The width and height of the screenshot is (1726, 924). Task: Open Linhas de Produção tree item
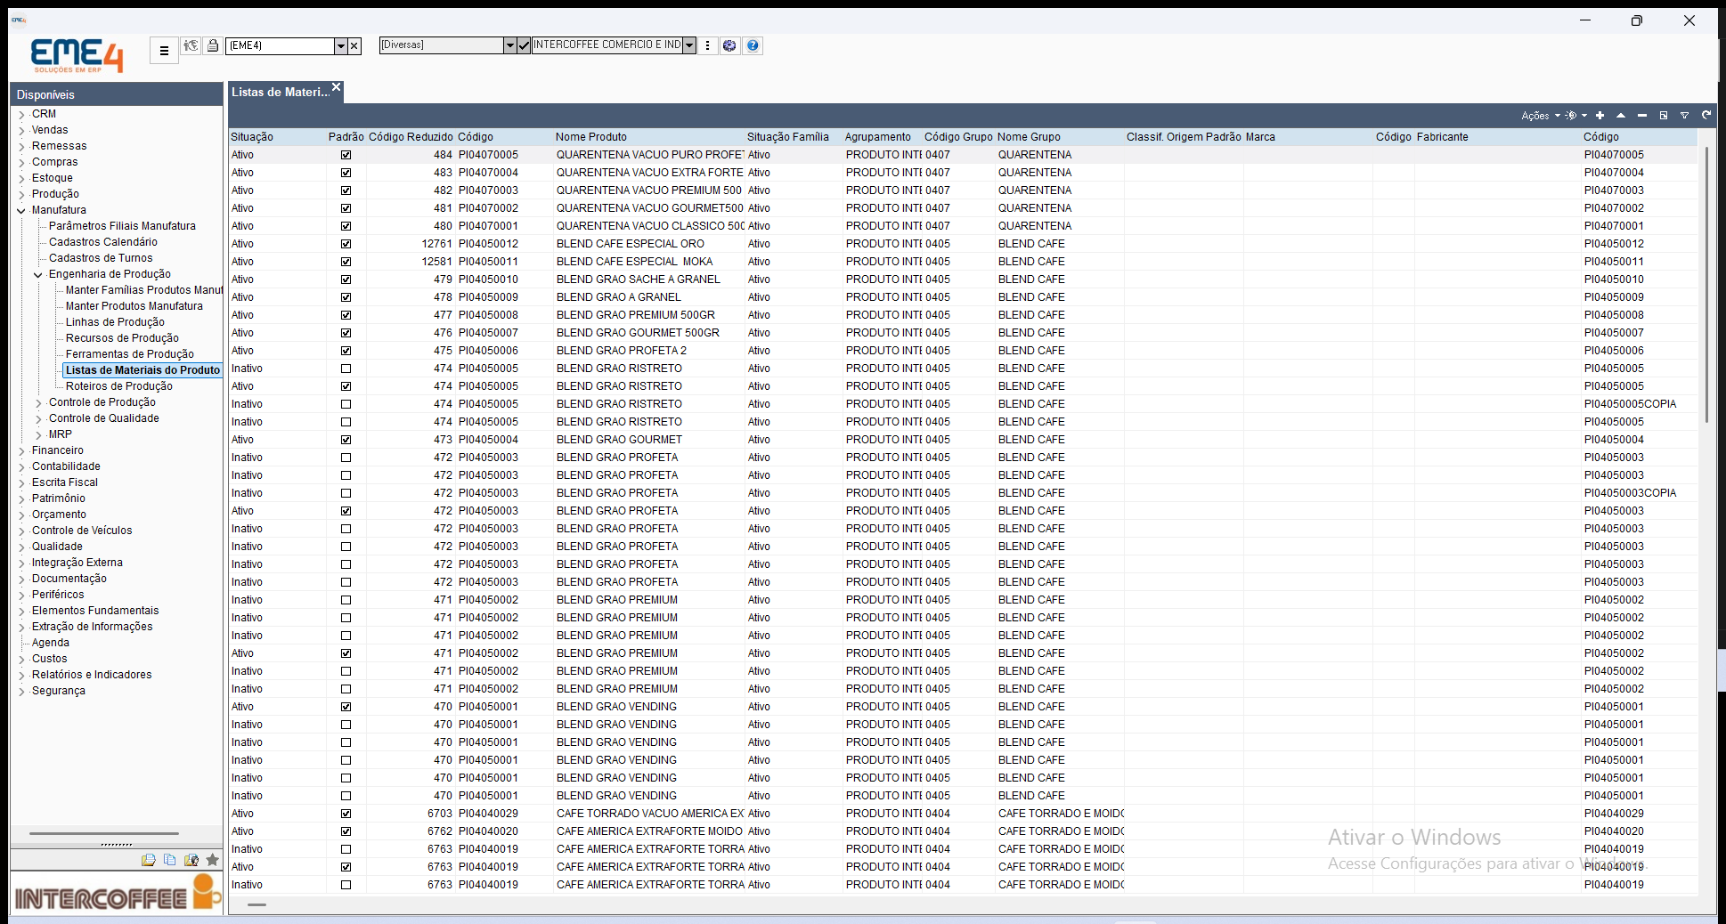115,322
